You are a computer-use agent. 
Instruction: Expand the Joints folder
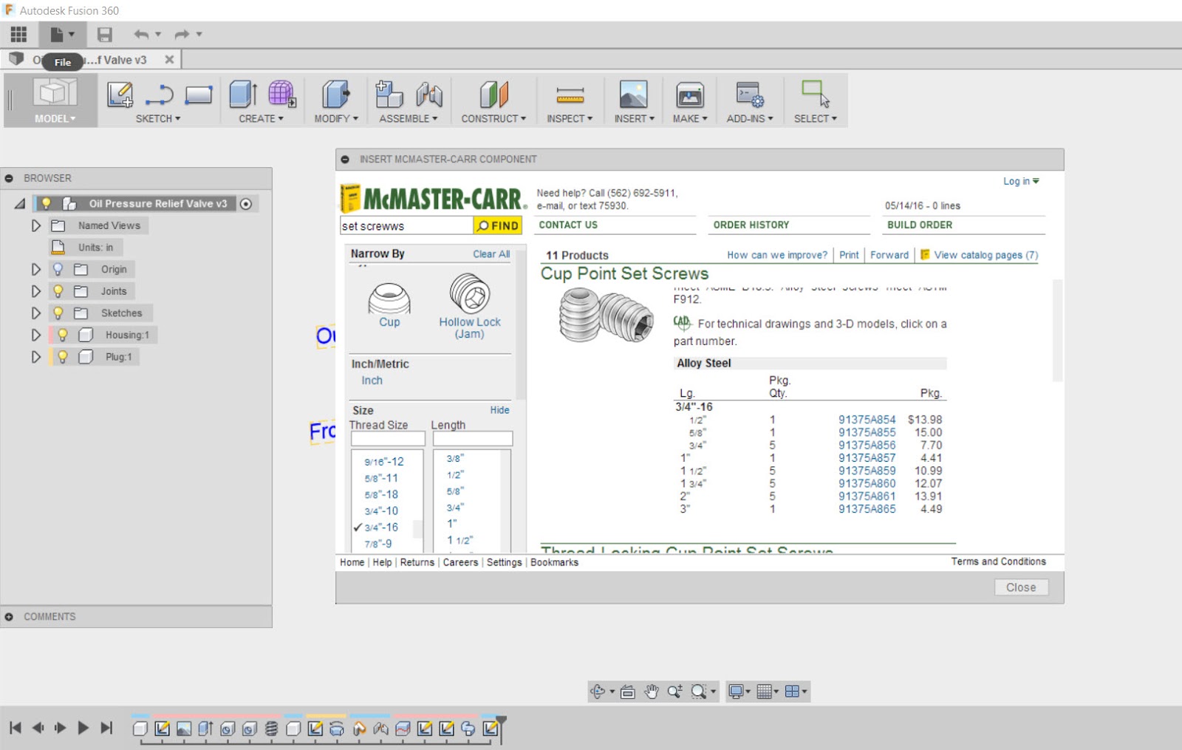[36, 291]
